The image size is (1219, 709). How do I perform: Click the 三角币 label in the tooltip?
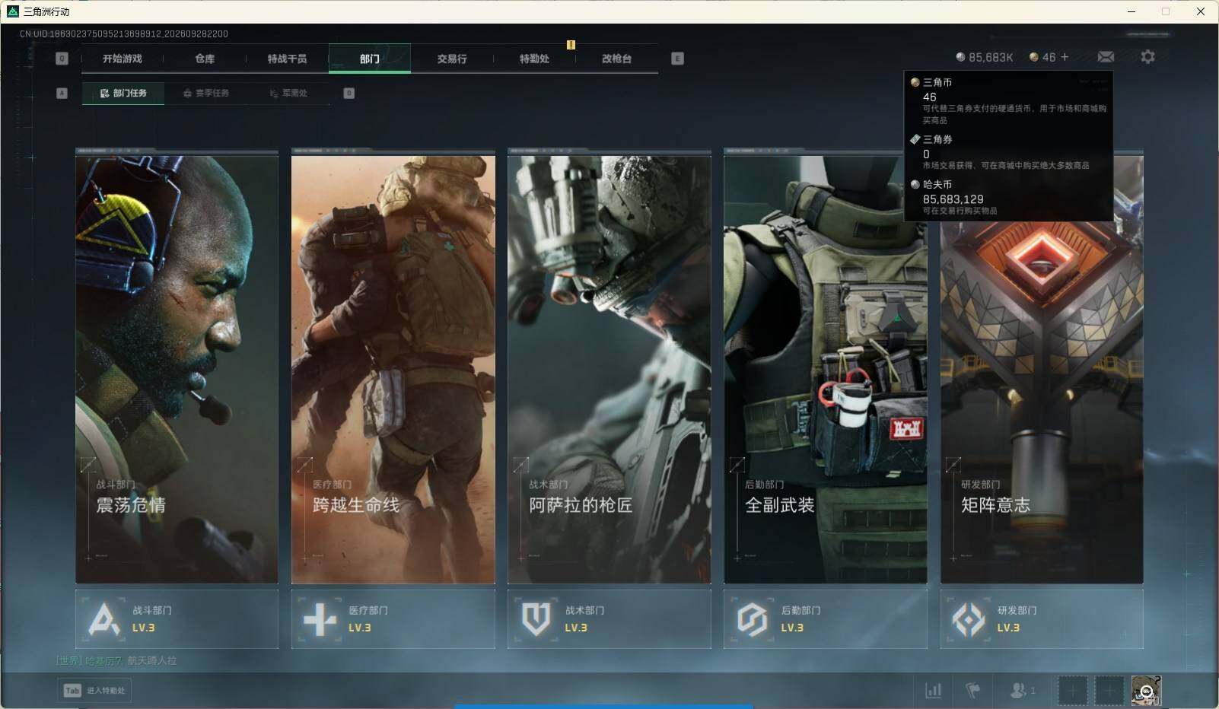(937, 82)
